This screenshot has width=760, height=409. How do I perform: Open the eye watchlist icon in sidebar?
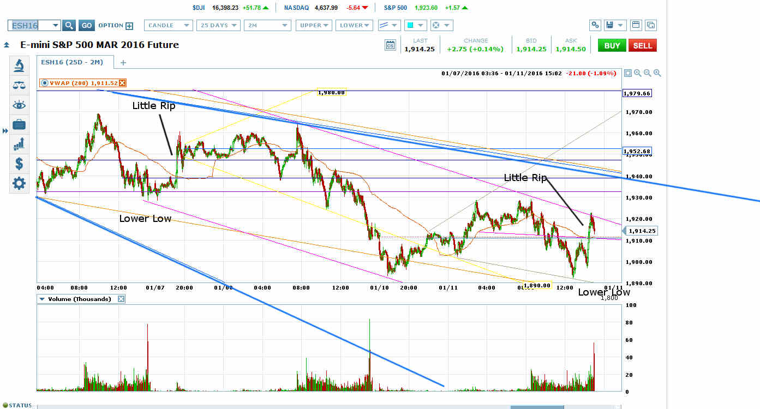pyautogui.click(x=19, y=105)
